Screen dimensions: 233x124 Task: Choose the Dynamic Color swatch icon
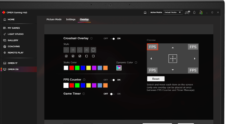point(119,68)
